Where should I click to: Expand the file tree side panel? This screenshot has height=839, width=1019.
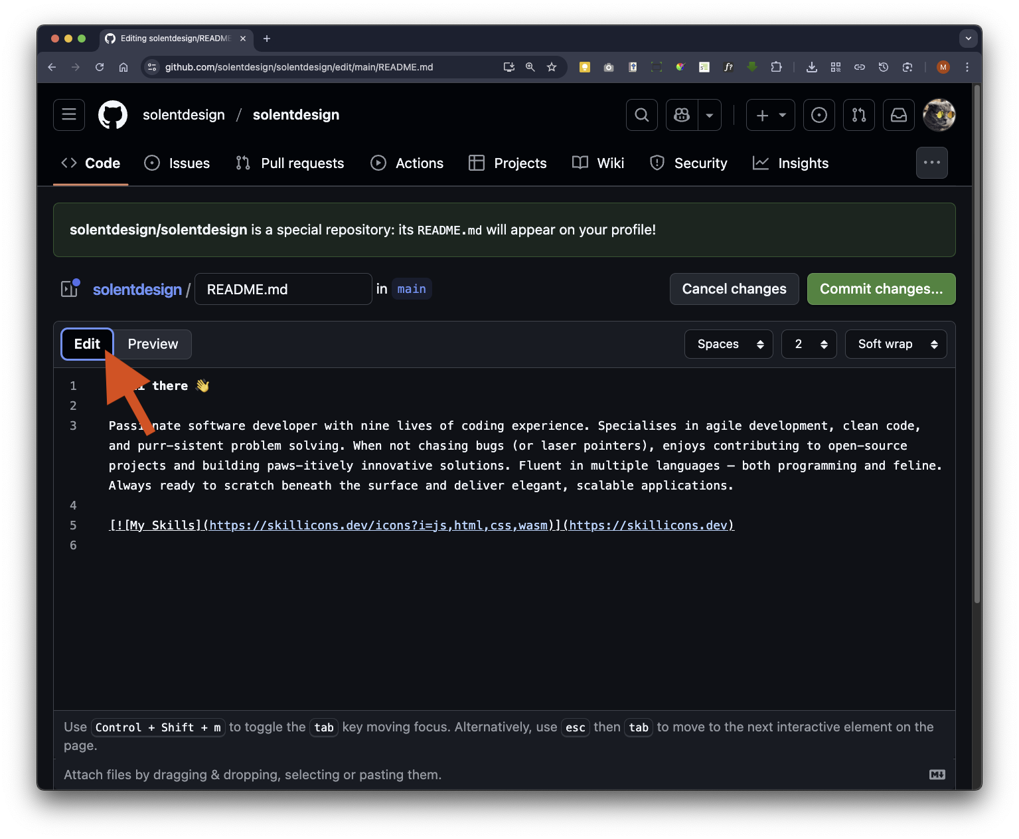point(70,289)
